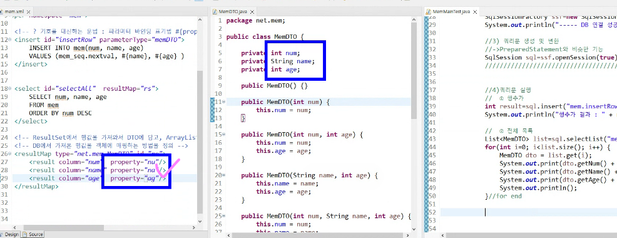Fold the MemDTO(int num) constructor at line 11
The width and height of the screenshot is (617, 238).
223,101
